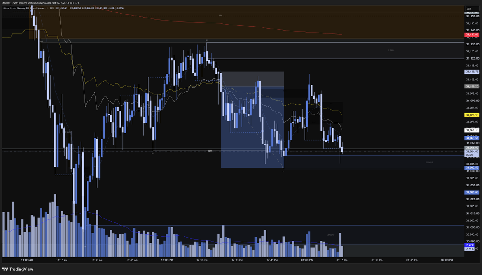Click the 31,015.00 price scale tick
Viewport: 482px width, 275px height.
click(x=472, y=206)
